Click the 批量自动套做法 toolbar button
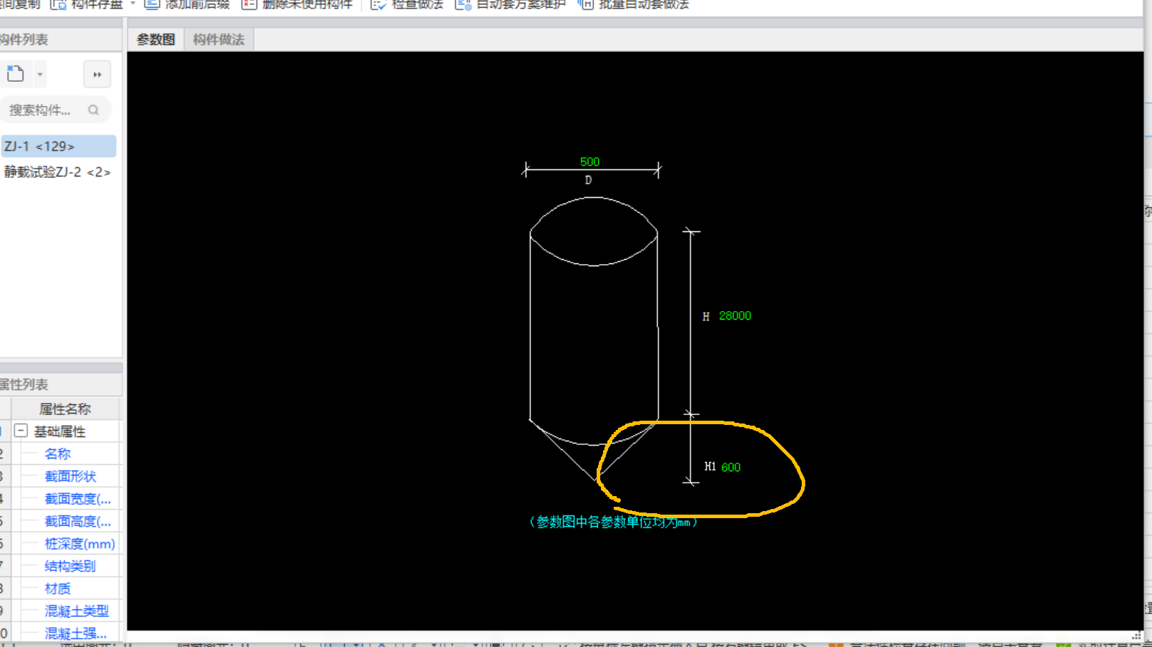 coord(633,4)
